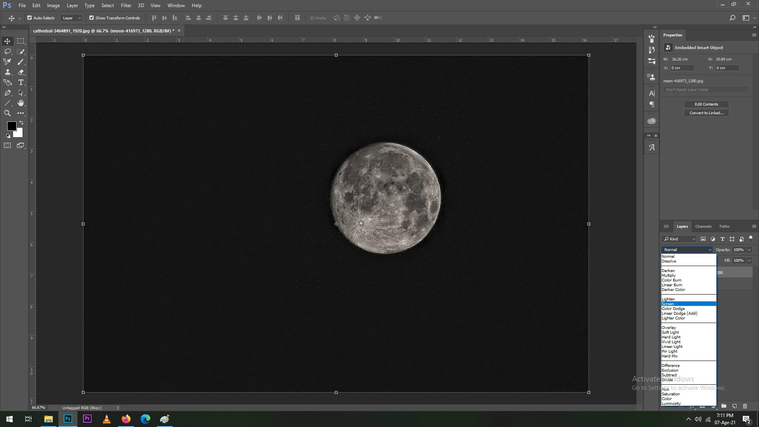Toggle adjustment layers filter in Layers panel

click(x=713, y=239)
